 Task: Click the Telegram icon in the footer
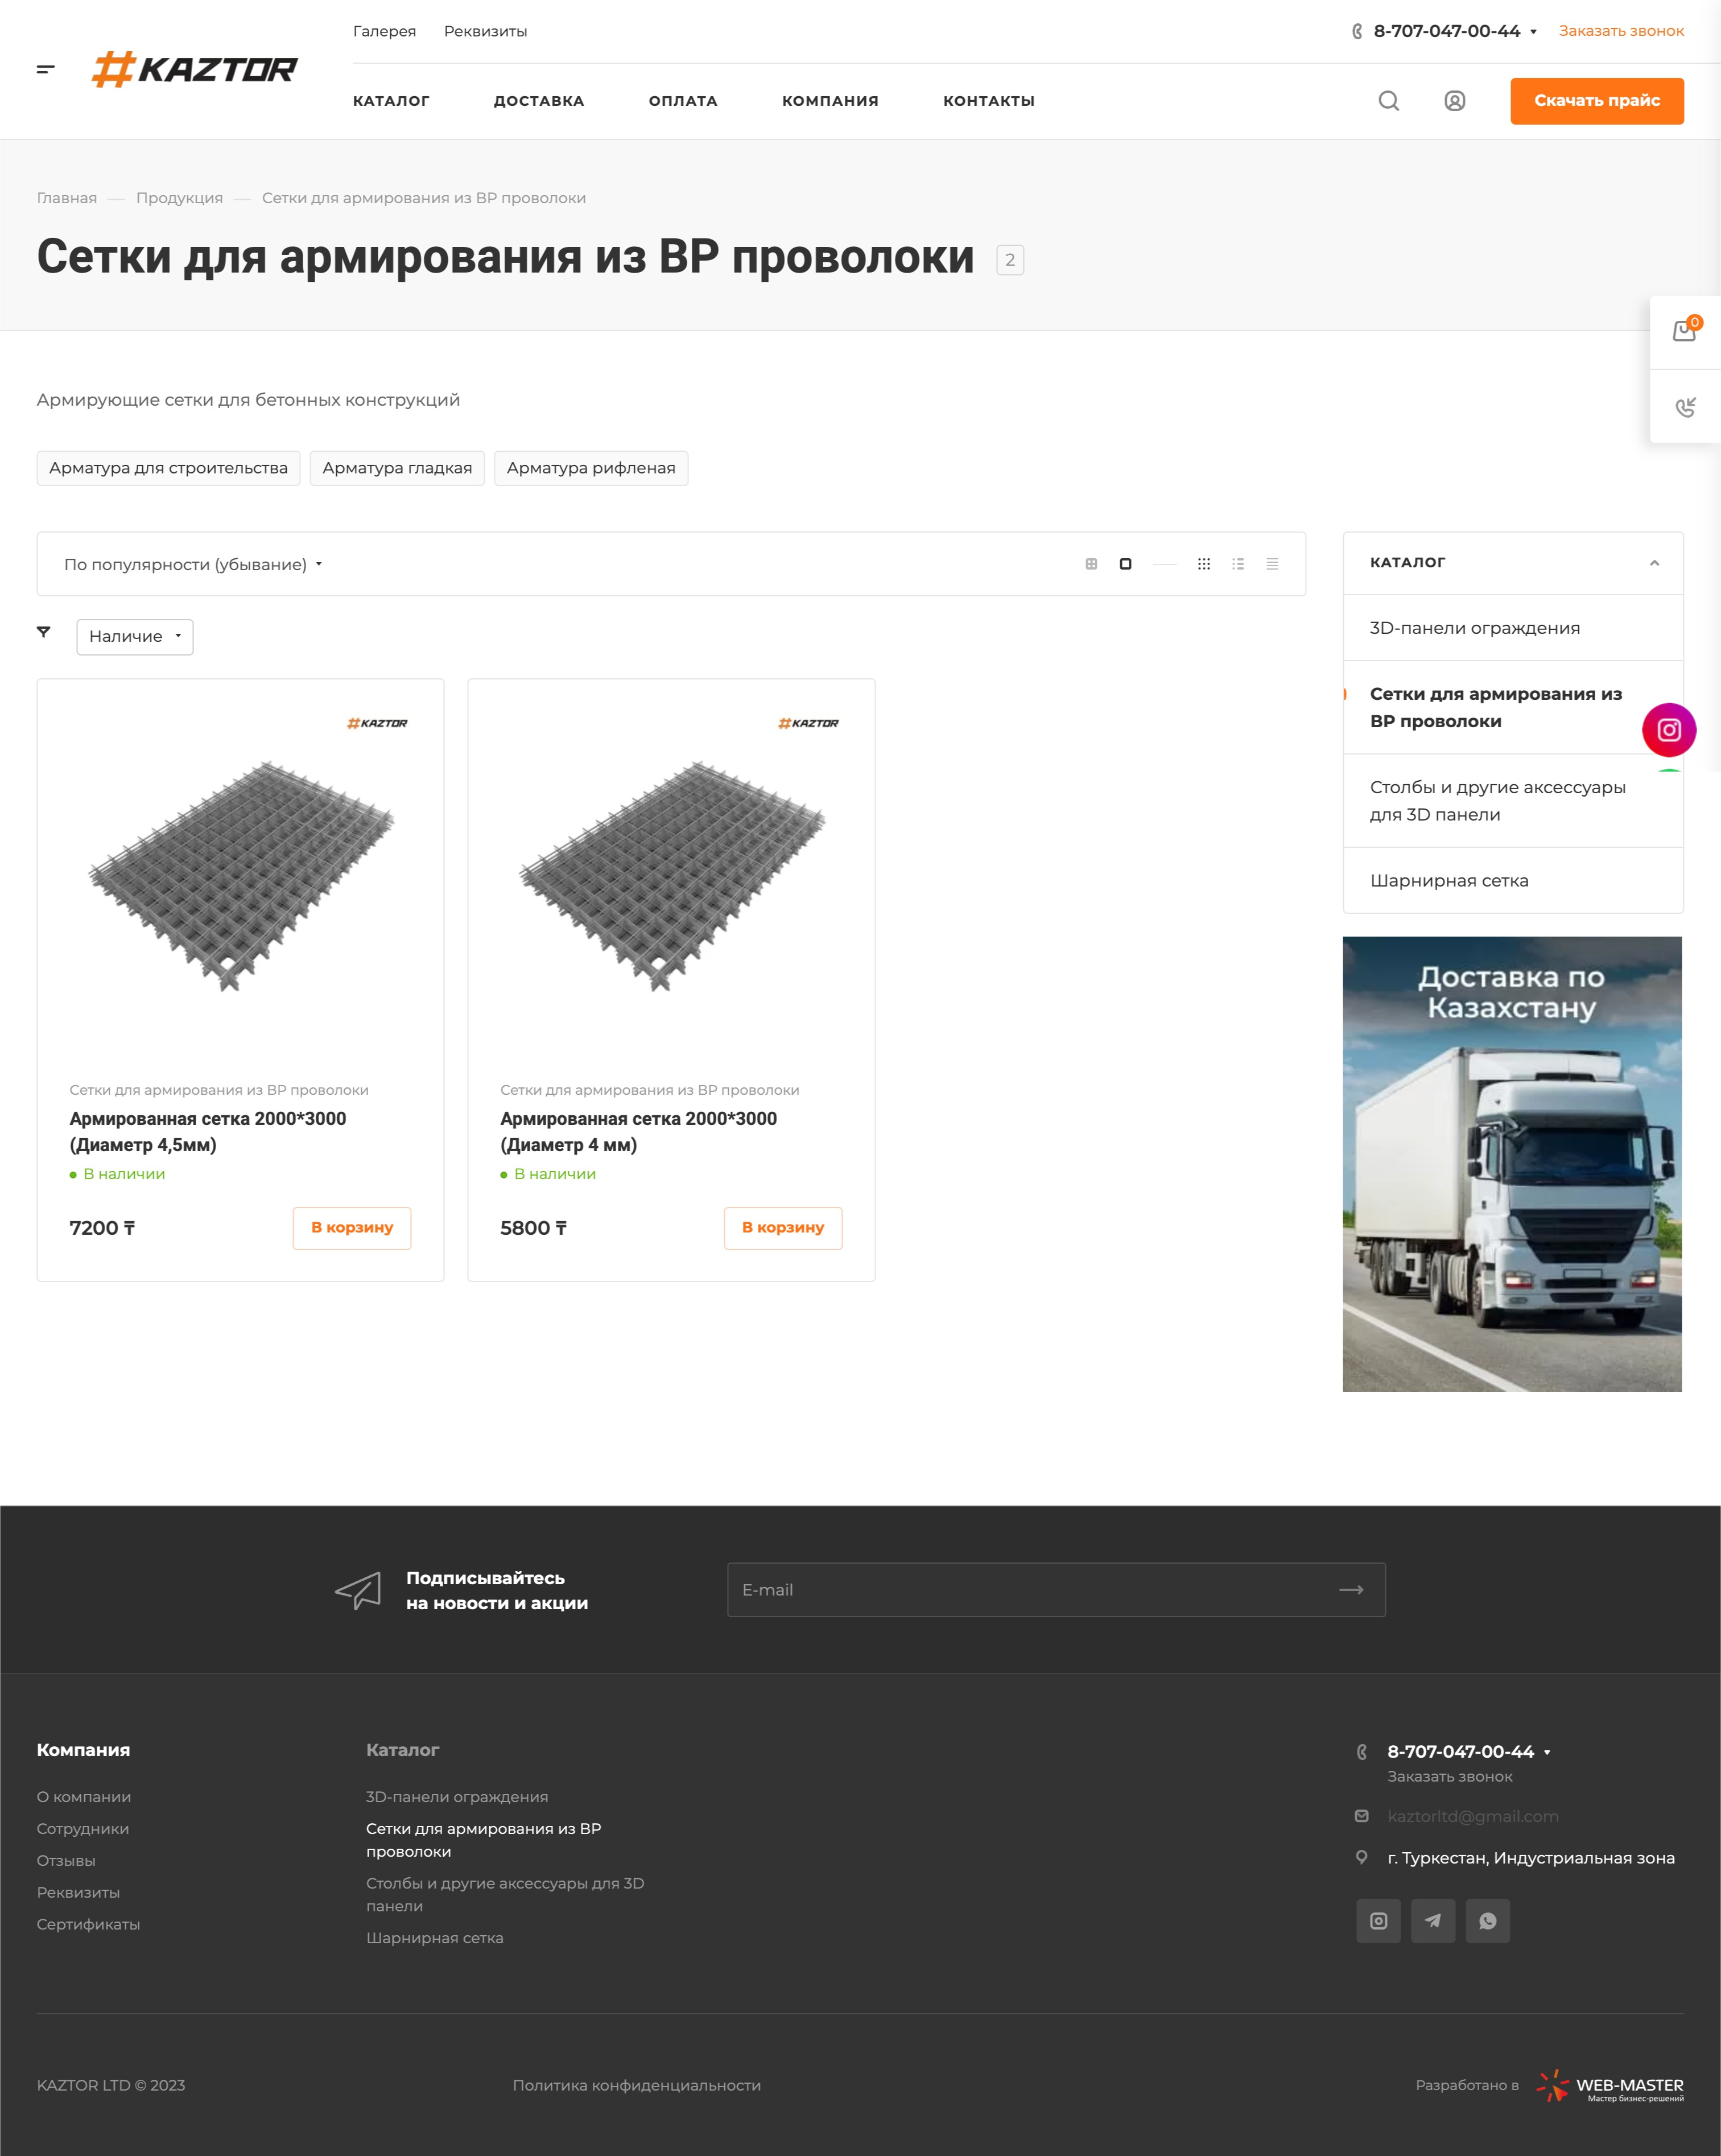click(x=1432, y=1920)
